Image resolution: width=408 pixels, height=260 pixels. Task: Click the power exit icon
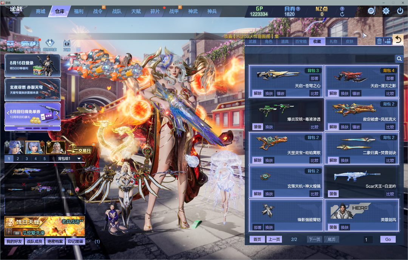[400, 11]
